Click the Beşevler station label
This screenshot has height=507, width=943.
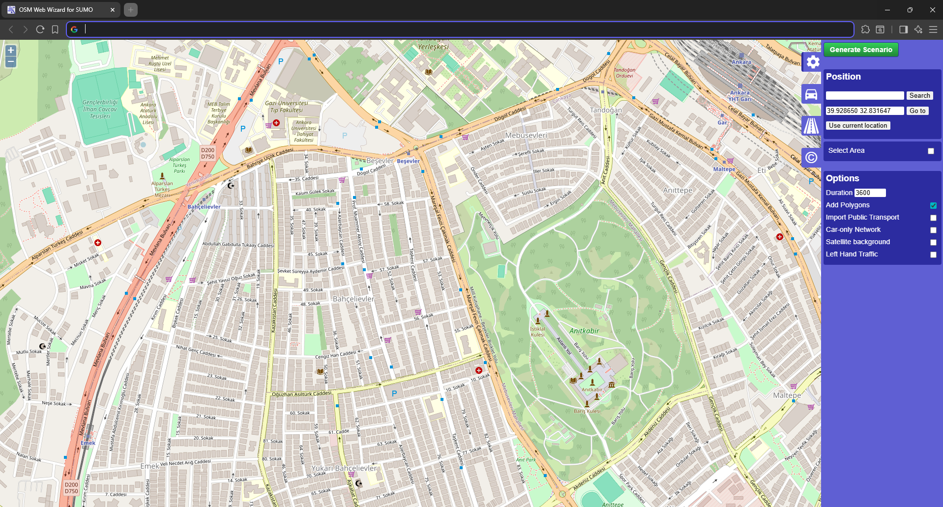coord(408,161)
